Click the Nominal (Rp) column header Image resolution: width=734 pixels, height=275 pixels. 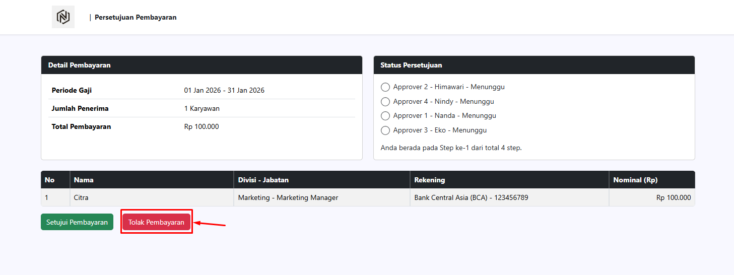(x=635, y=180)
